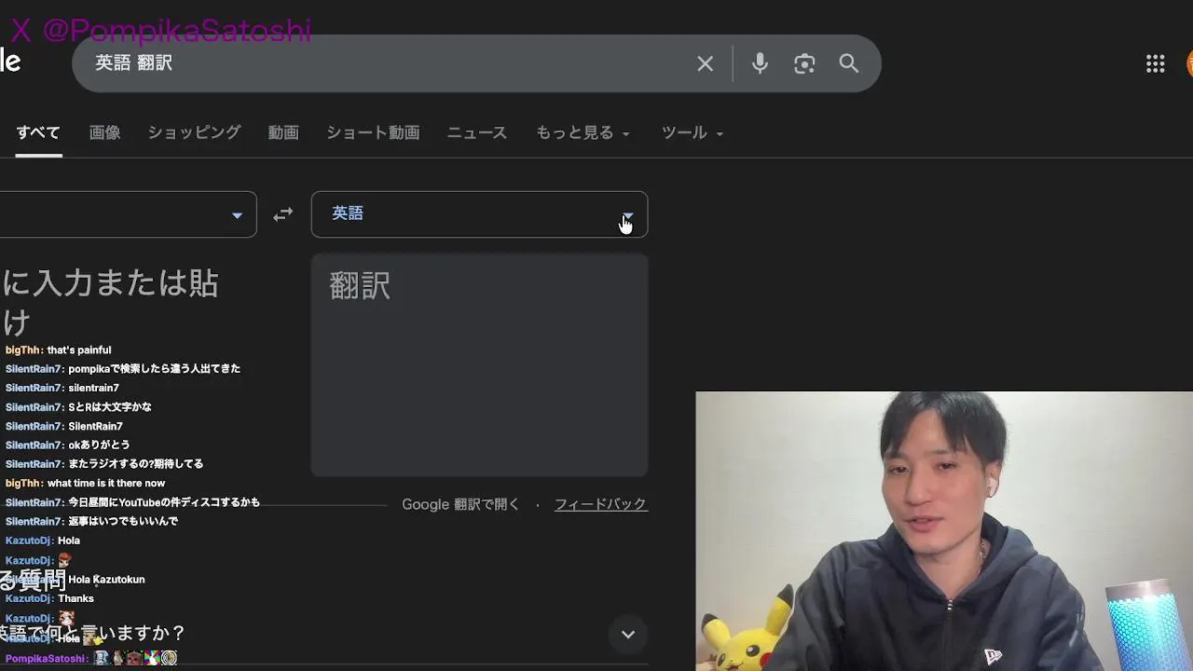Open Google 翻訳で開く link
This screenshot has width=1193, height=671.
tap(460, 504)
